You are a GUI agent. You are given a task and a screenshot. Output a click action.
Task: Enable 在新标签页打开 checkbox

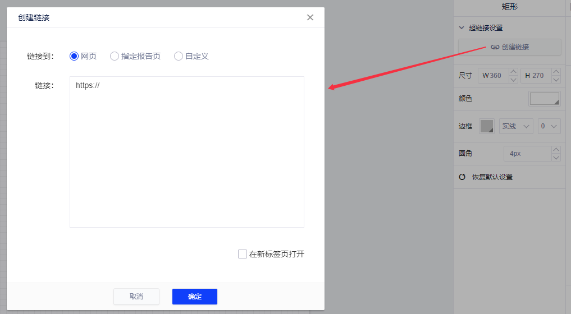pyautogui.click(x=243, y=254)
